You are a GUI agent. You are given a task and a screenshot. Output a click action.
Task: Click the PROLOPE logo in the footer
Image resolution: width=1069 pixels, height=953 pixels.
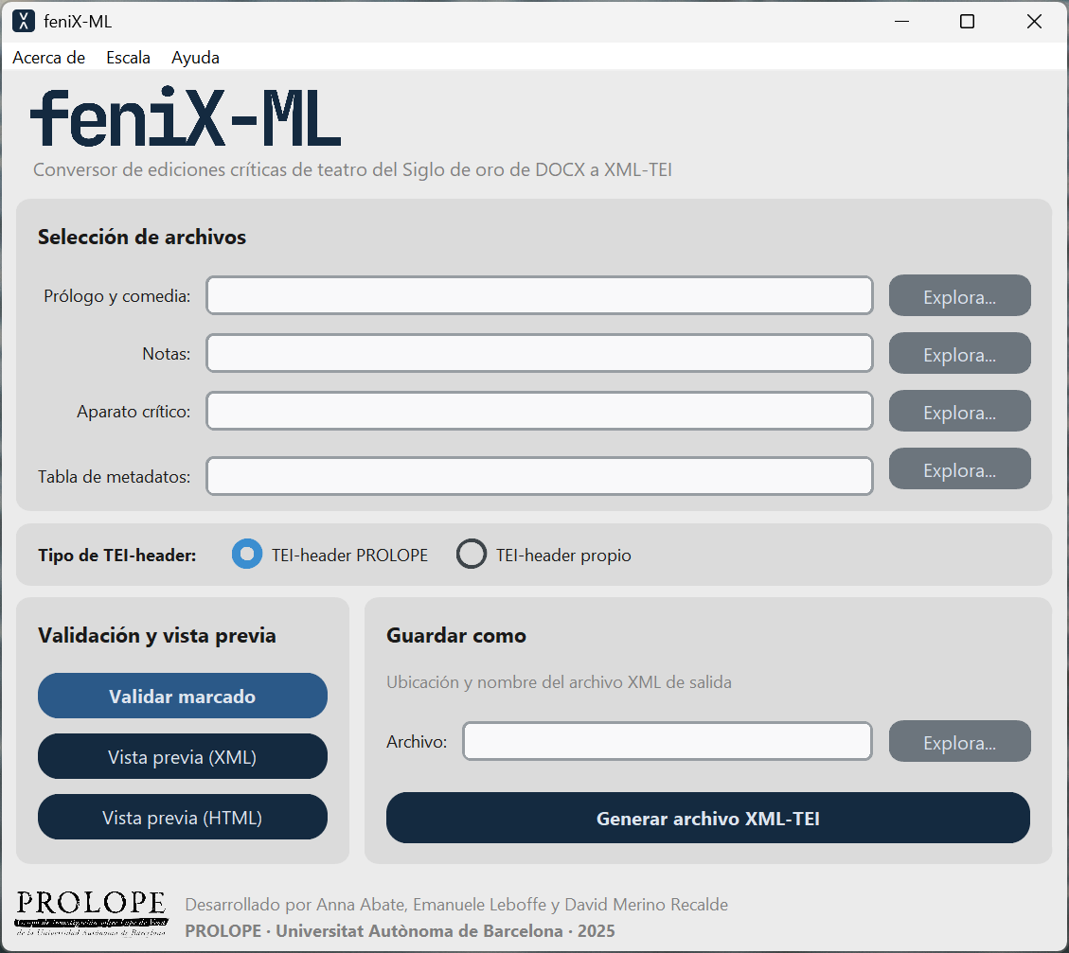click(91, 909)
